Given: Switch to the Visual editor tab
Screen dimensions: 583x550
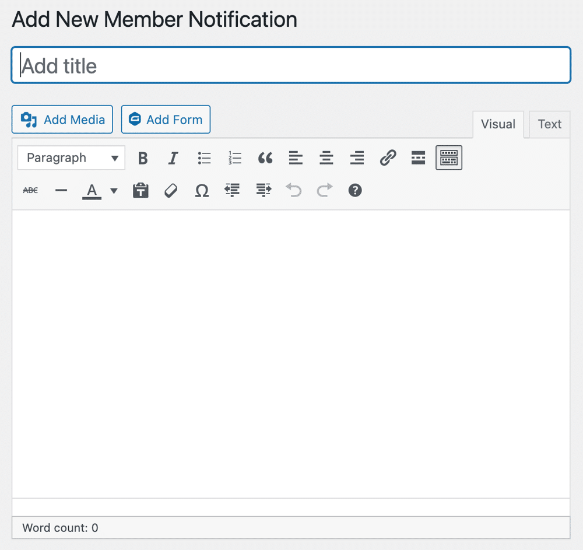Looking at the screenshot, I should pyautogui.click(x=498, y=124).
